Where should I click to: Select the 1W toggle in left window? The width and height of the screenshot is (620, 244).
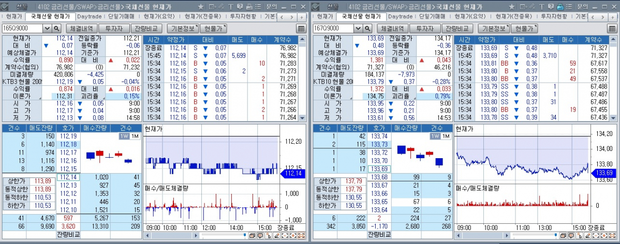point(125,136)
